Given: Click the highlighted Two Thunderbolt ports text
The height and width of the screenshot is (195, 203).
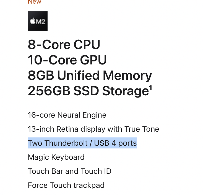Looking at the screenshot, I should pyautogui.click(x=82, y=143).
